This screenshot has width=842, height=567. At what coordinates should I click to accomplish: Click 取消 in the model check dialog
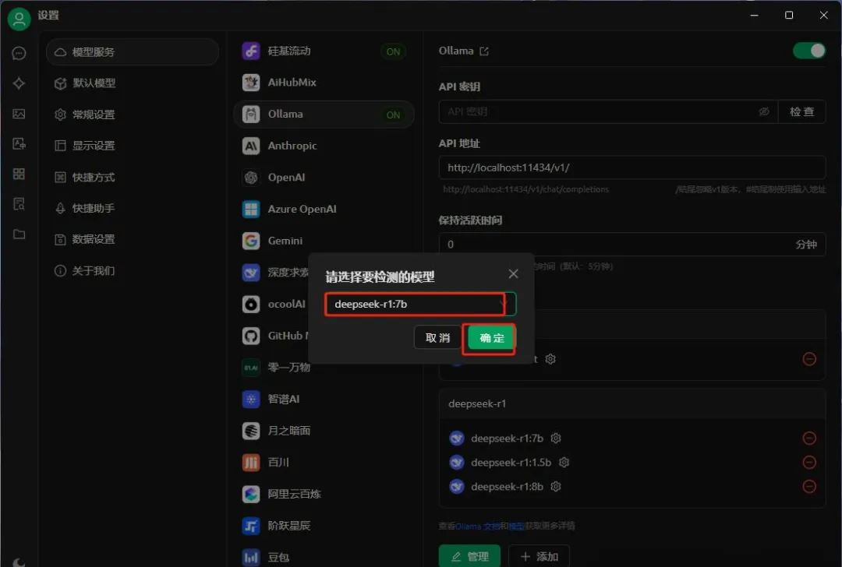pos(437,338)
